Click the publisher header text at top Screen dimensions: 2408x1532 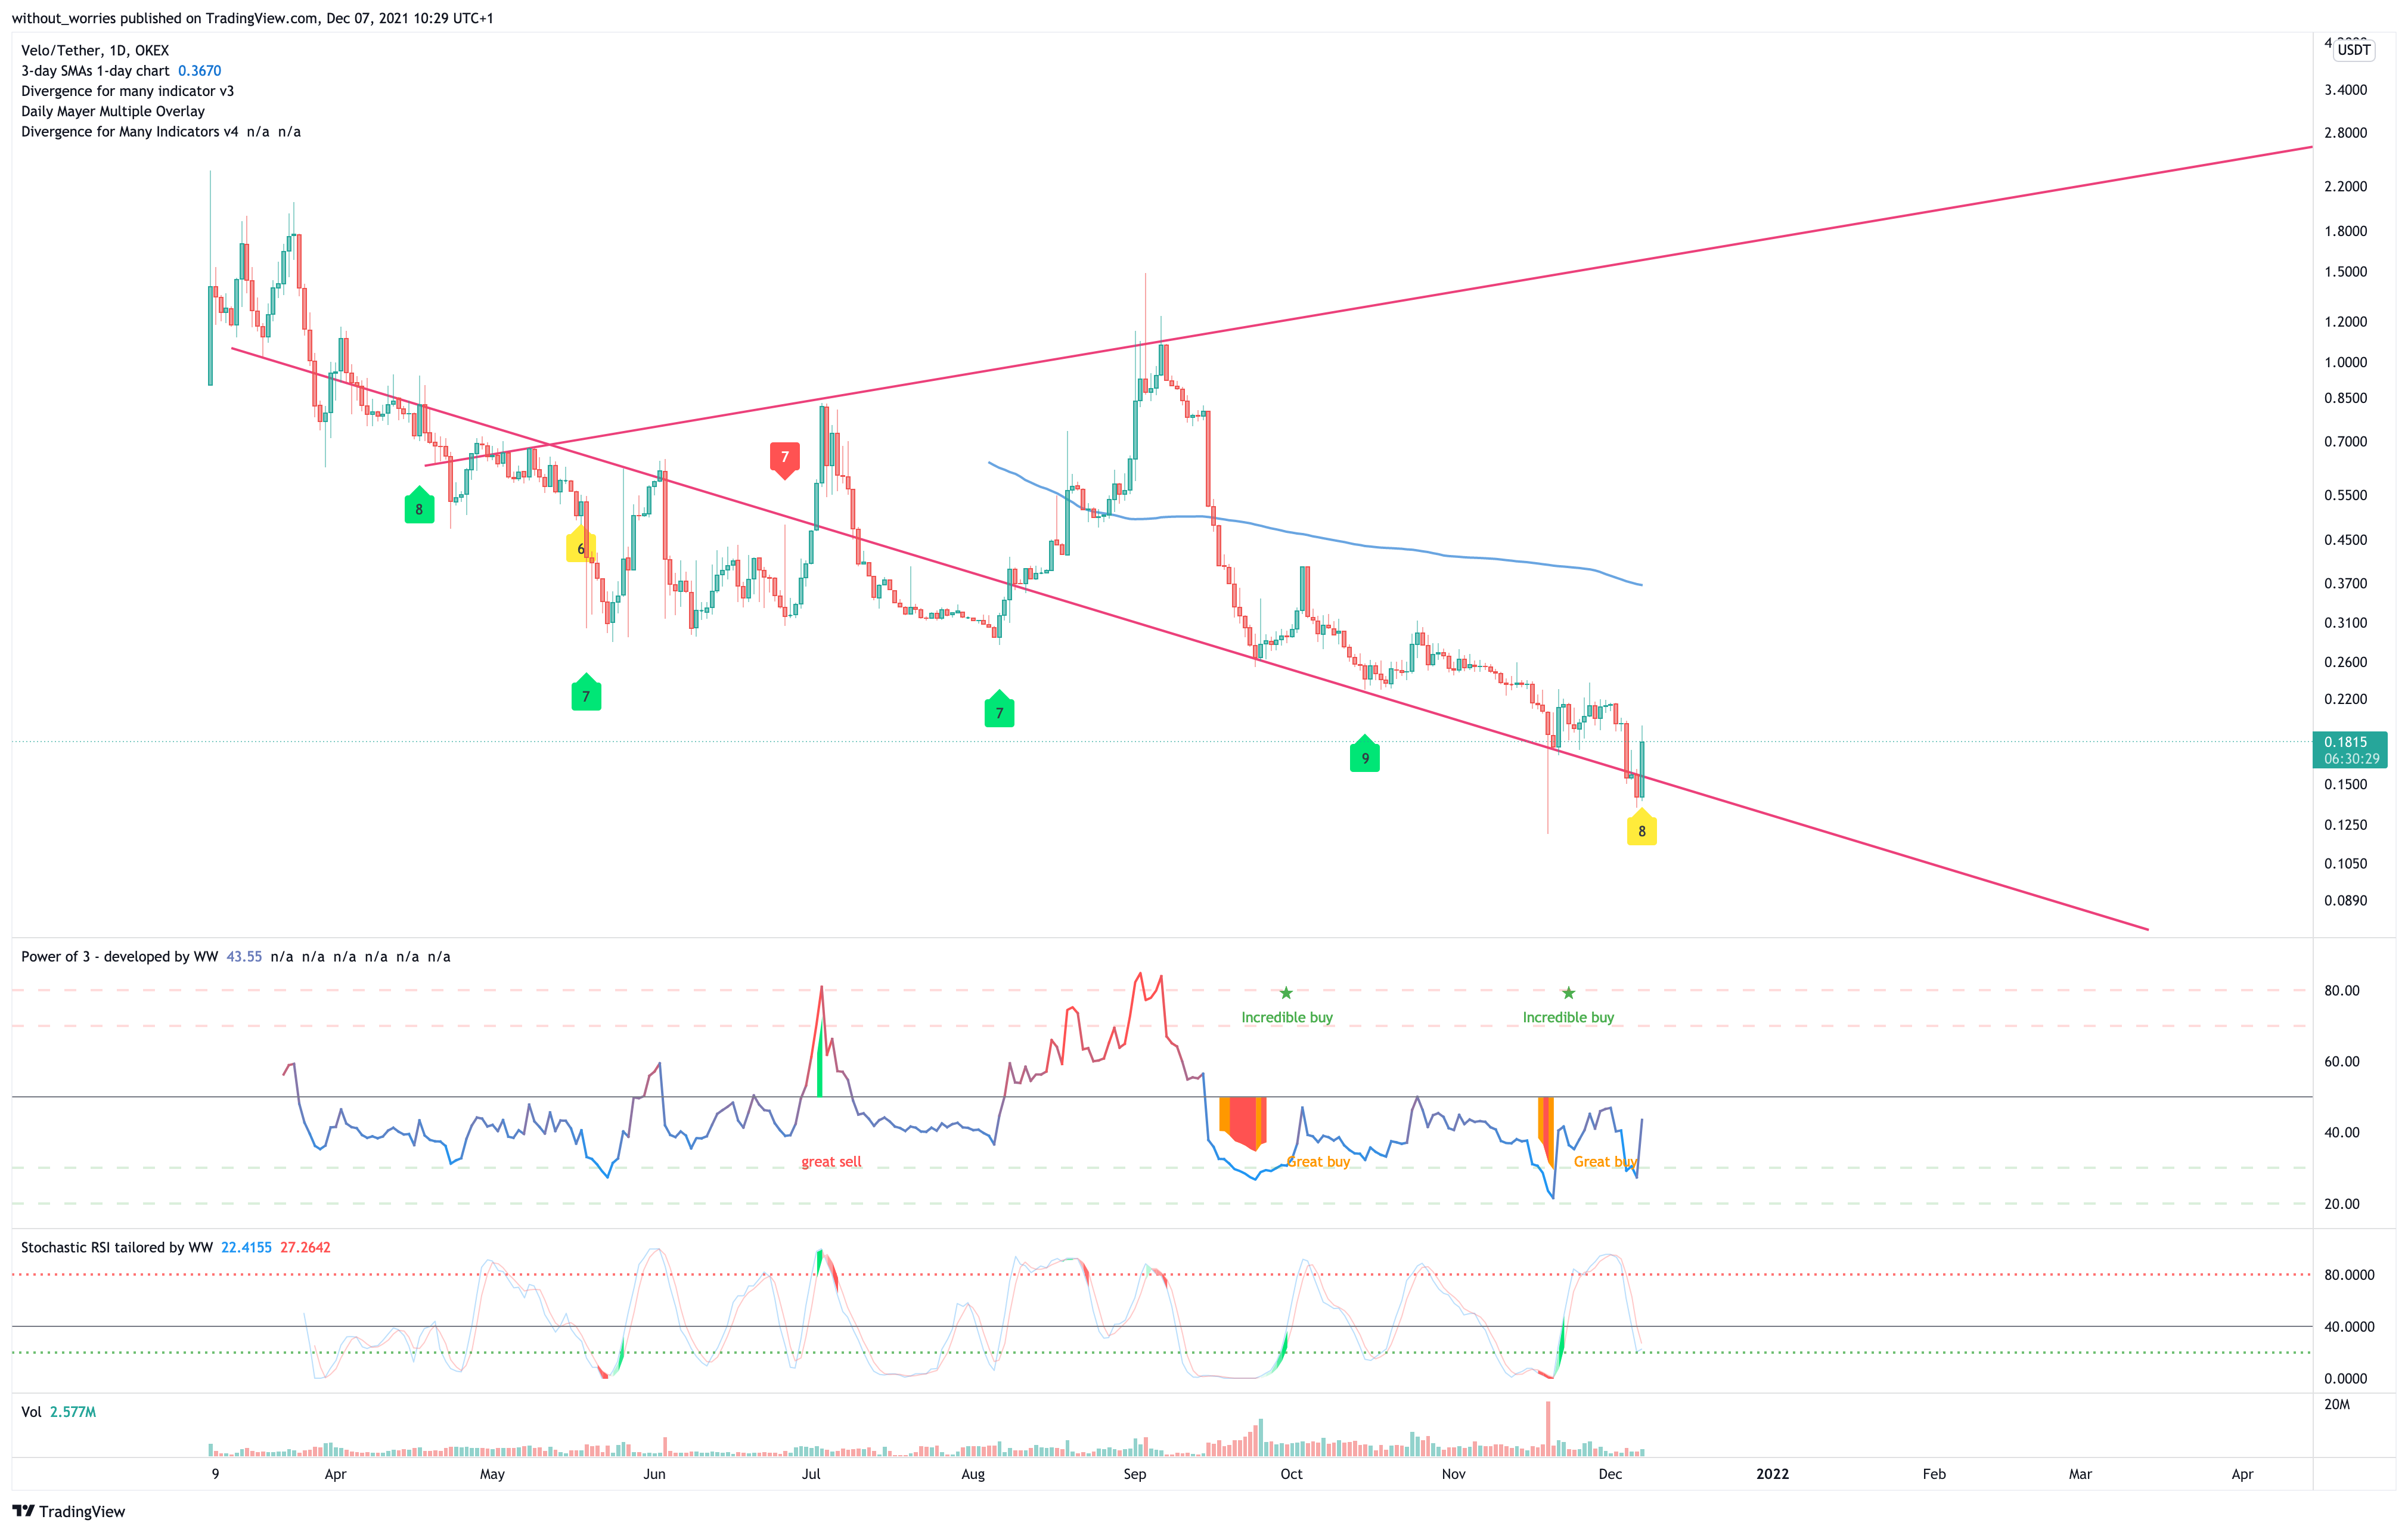pos(253,18)
